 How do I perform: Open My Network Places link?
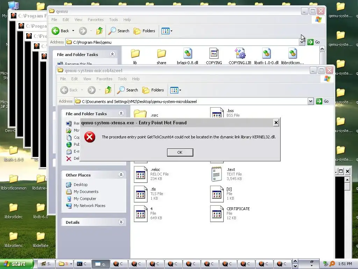pyautogui.click(x=89, y=206)
